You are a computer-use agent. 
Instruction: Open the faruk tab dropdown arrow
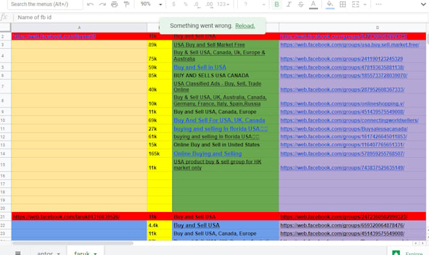point(95,254)
